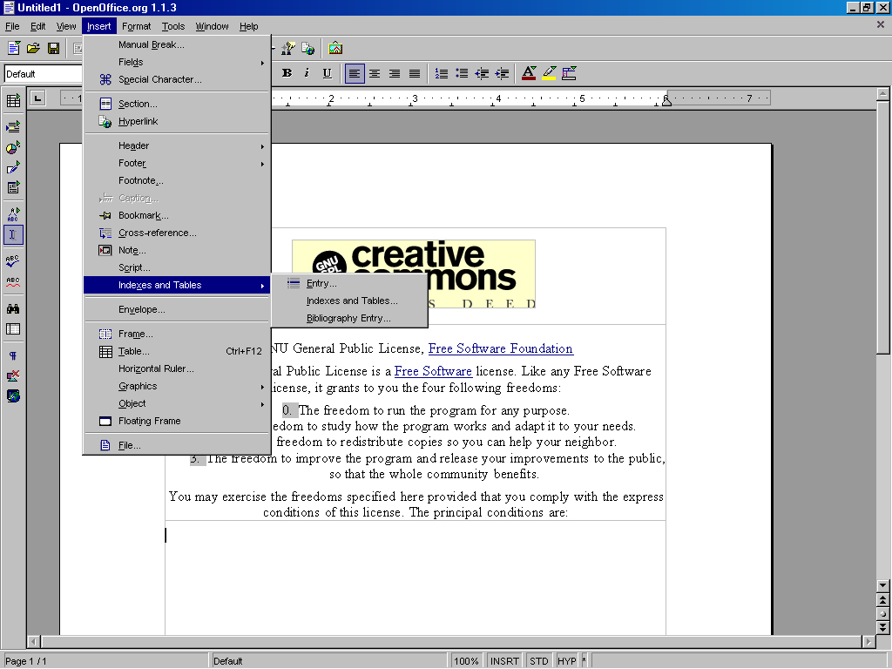Open the paragraph style dropdown showing Default
892x669 pixels.
[x=44, y=74]
